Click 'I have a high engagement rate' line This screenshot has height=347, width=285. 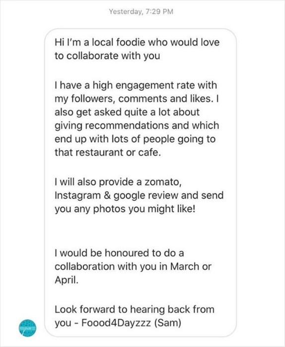click(136, 85)
